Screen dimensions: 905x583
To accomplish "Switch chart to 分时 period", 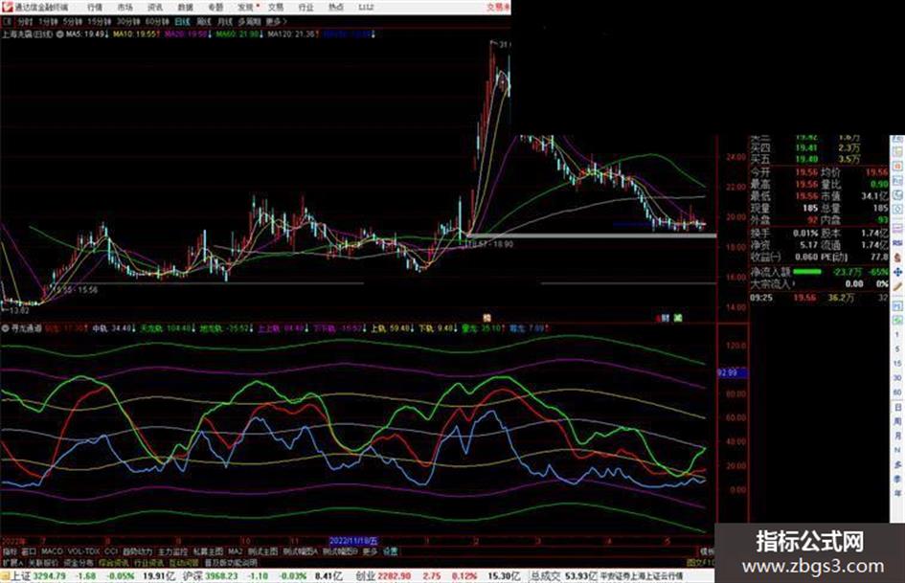I will (25, 22).
